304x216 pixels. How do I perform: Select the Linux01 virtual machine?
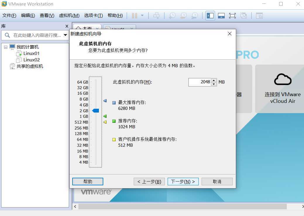[x=31, y=53]
